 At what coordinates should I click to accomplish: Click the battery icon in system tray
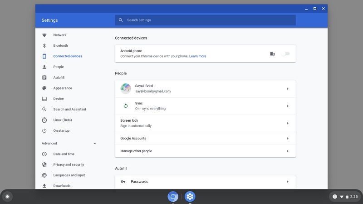click(x=347, y=197)
